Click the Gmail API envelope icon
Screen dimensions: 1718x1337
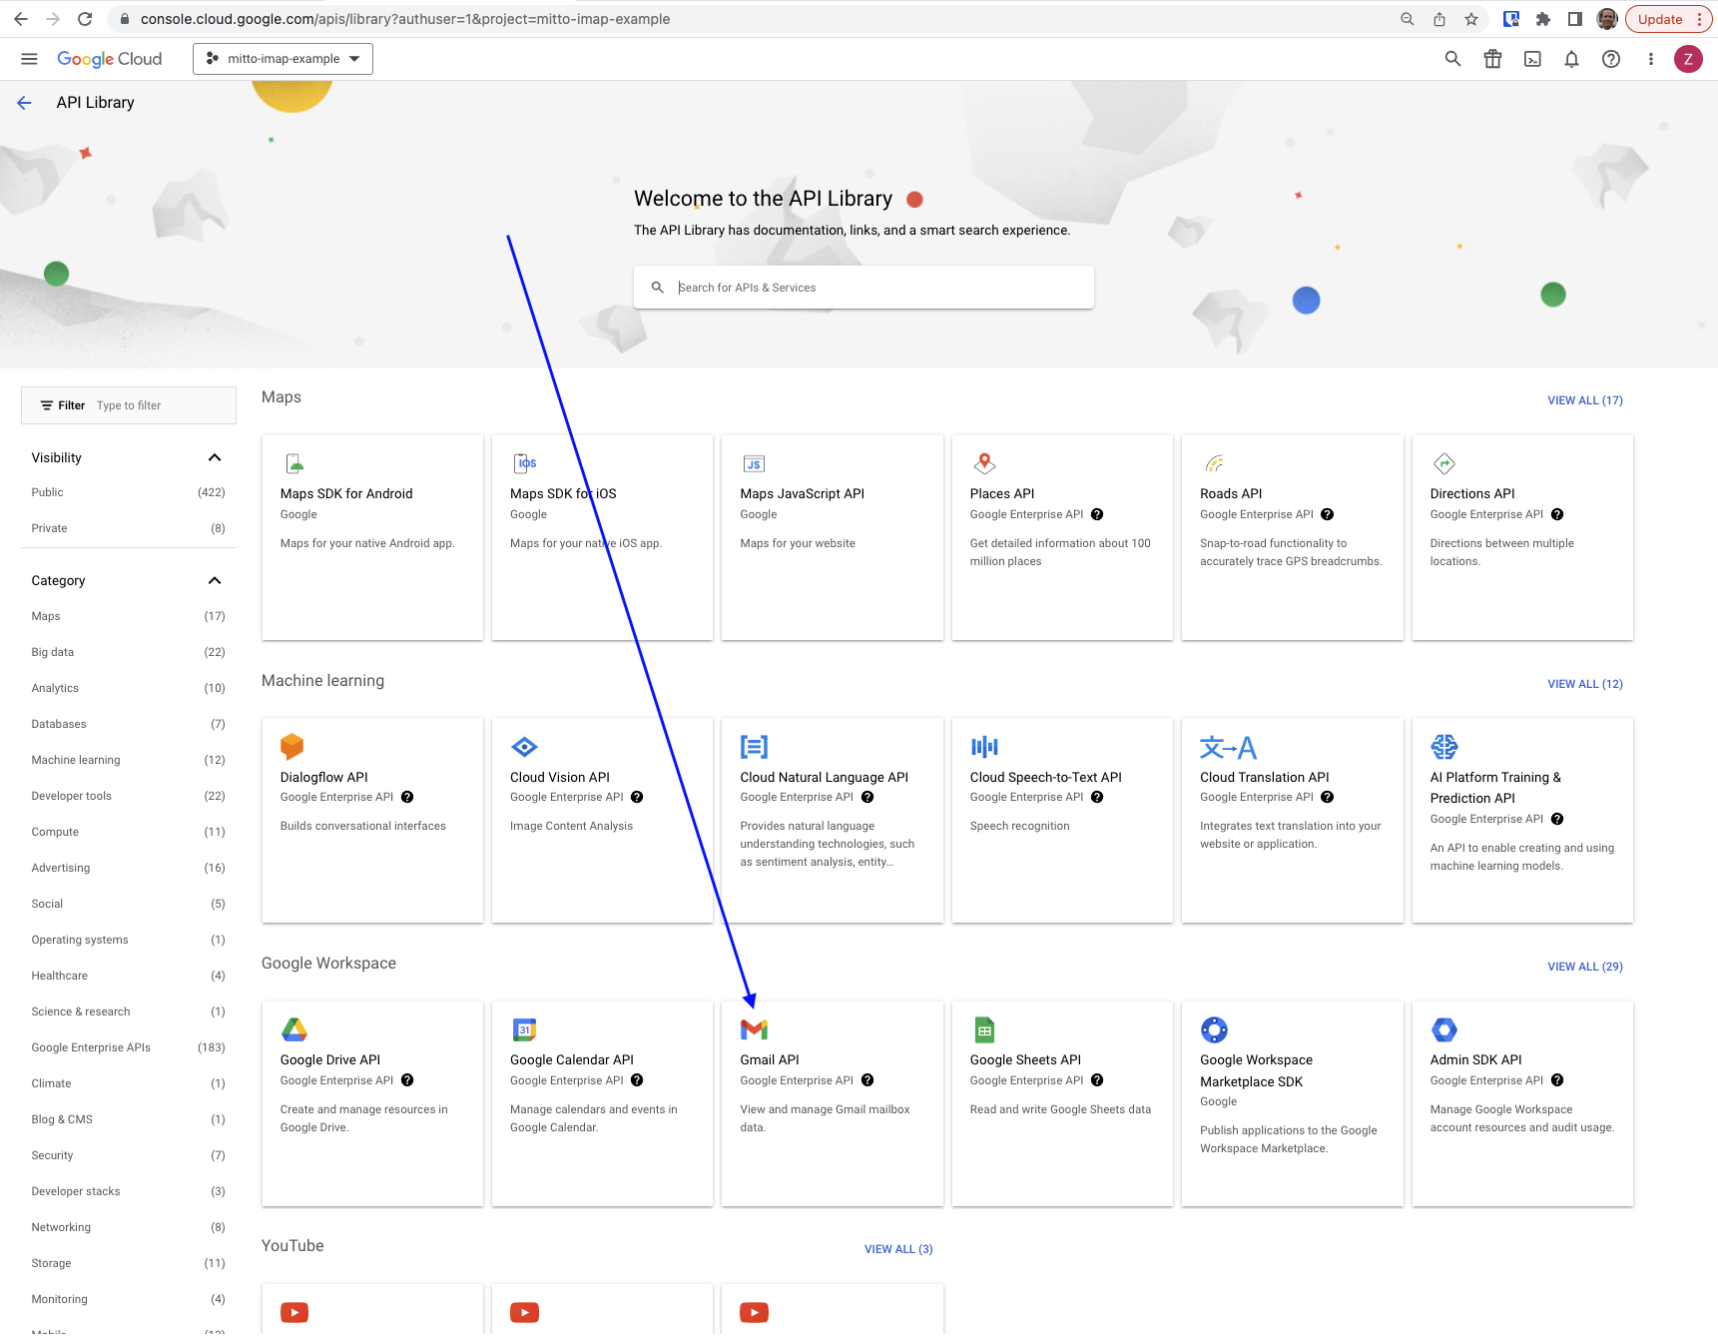pos(754,1029)
